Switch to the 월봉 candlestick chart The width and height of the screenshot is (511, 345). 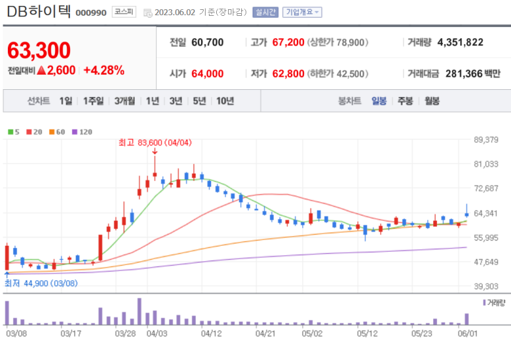click(x=432, y=101)
